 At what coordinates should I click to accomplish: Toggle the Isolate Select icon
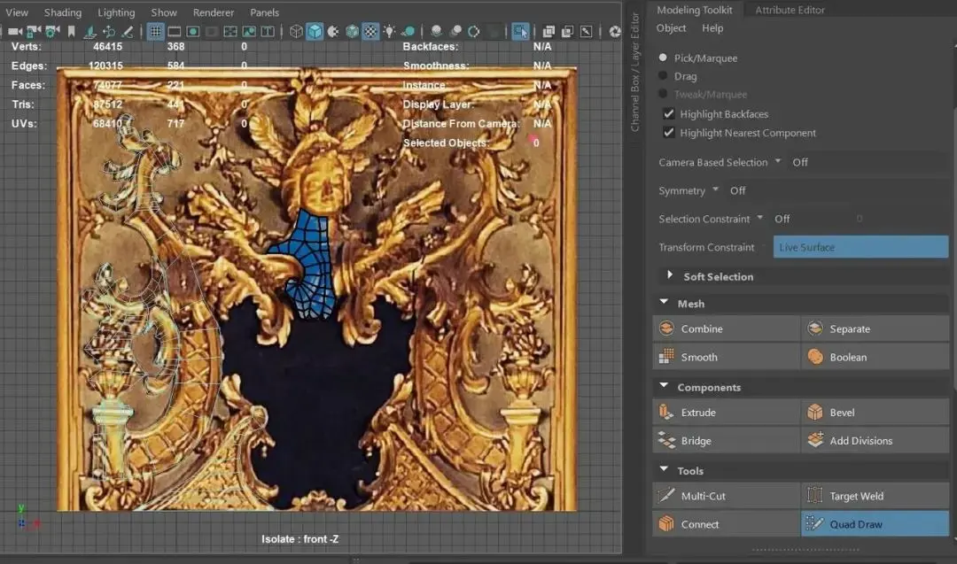[x=521, y=31]
